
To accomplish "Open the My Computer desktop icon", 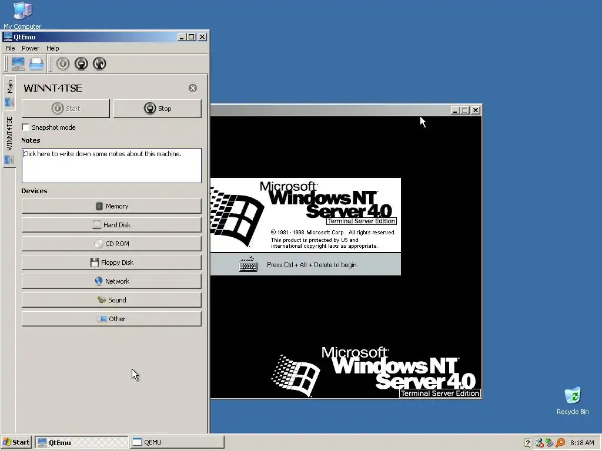I will 22,15.
